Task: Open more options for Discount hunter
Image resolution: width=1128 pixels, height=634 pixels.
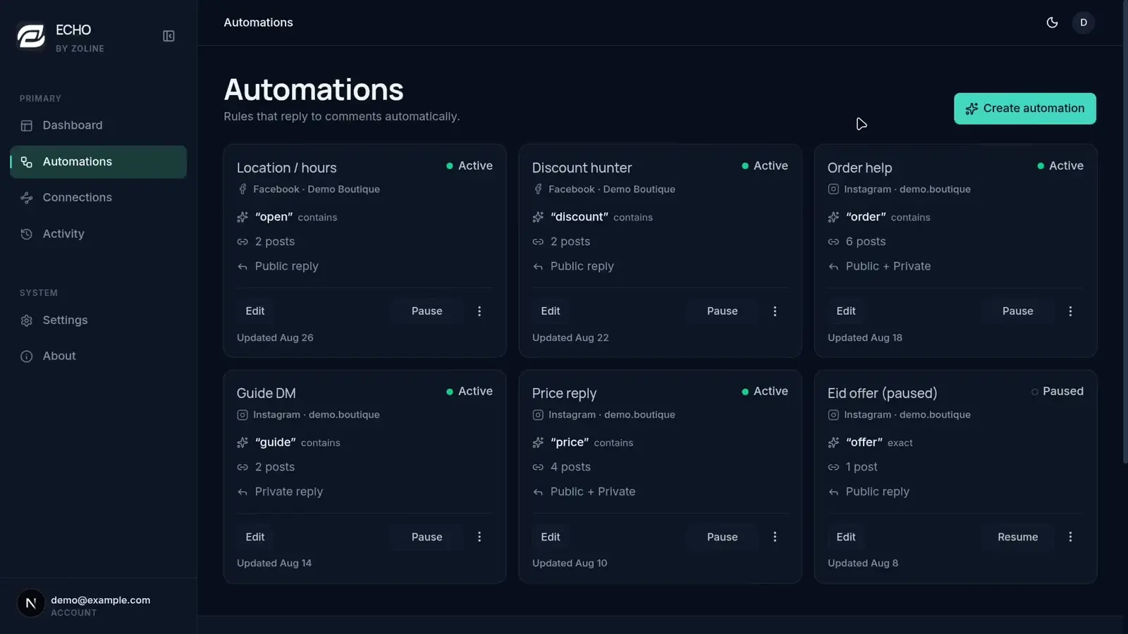Action: [775, 311]
